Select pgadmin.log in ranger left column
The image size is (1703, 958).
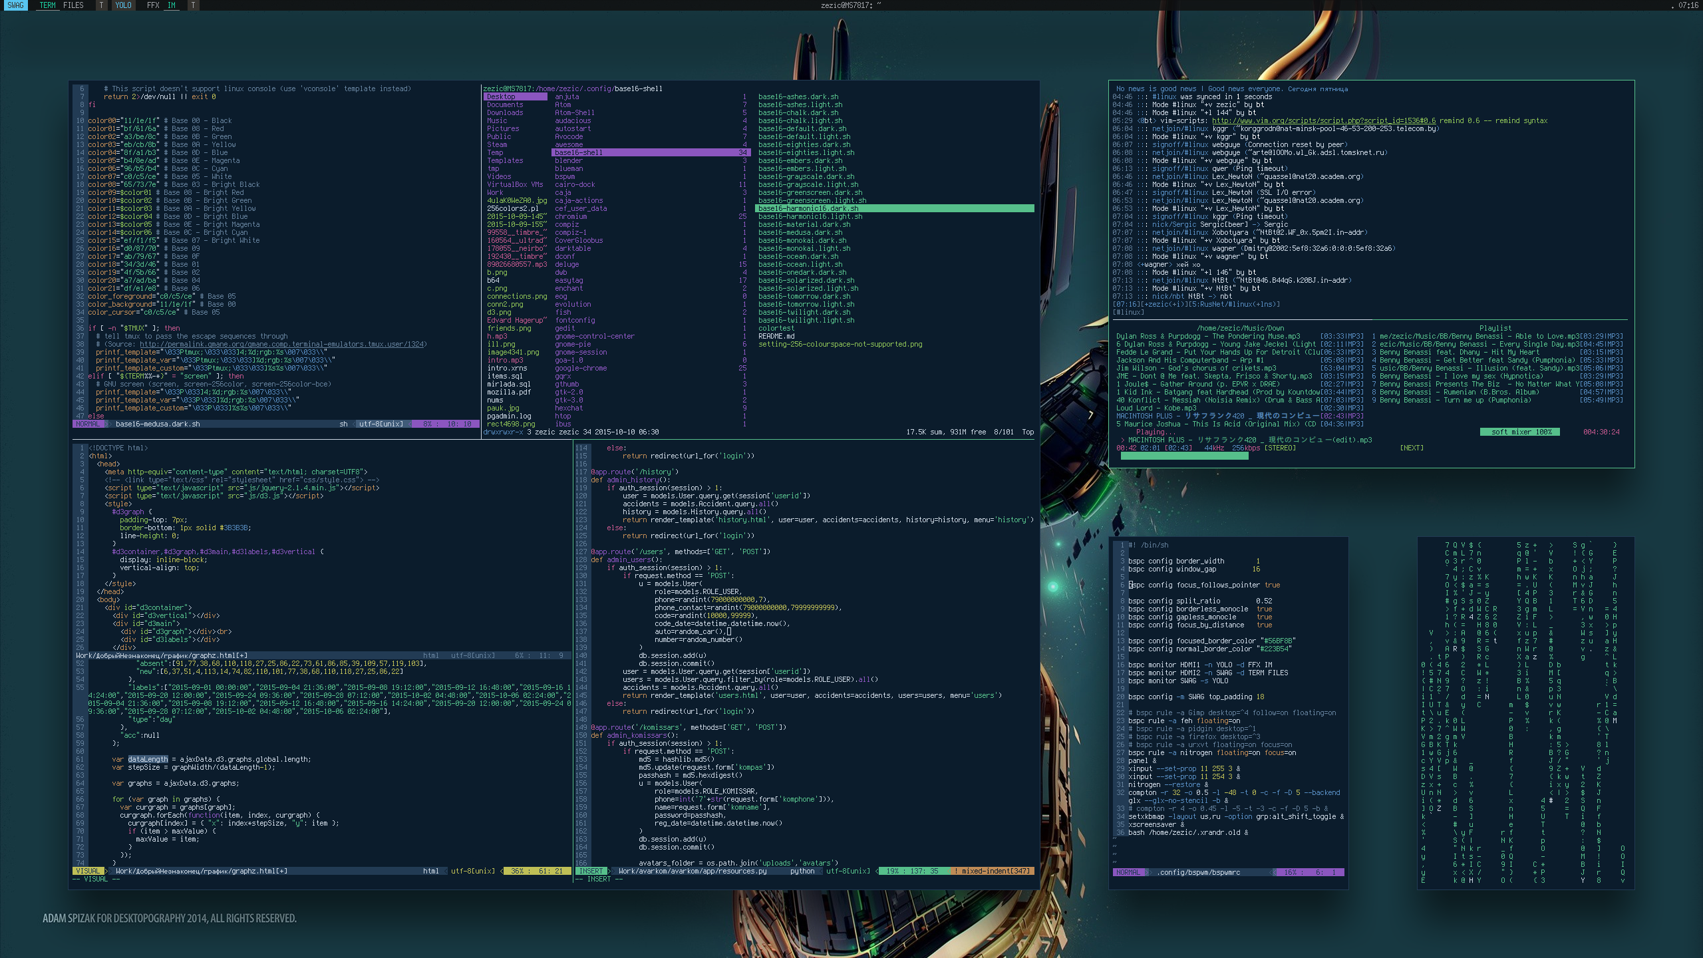509,416
